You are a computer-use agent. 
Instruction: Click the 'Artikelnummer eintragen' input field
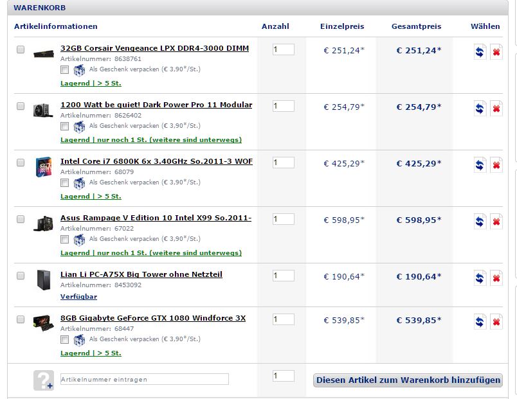coord(145,379)
